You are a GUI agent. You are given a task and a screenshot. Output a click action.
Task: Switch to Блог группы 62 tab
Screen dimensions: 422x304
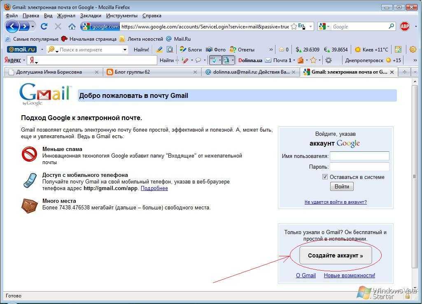[152, 72]
